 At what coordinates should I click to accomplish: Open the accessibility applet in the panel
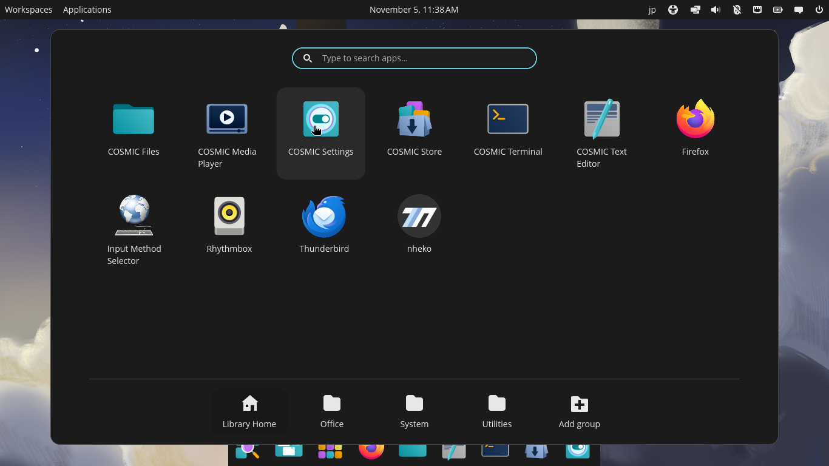pyautogui.click(x=673, y=10)
